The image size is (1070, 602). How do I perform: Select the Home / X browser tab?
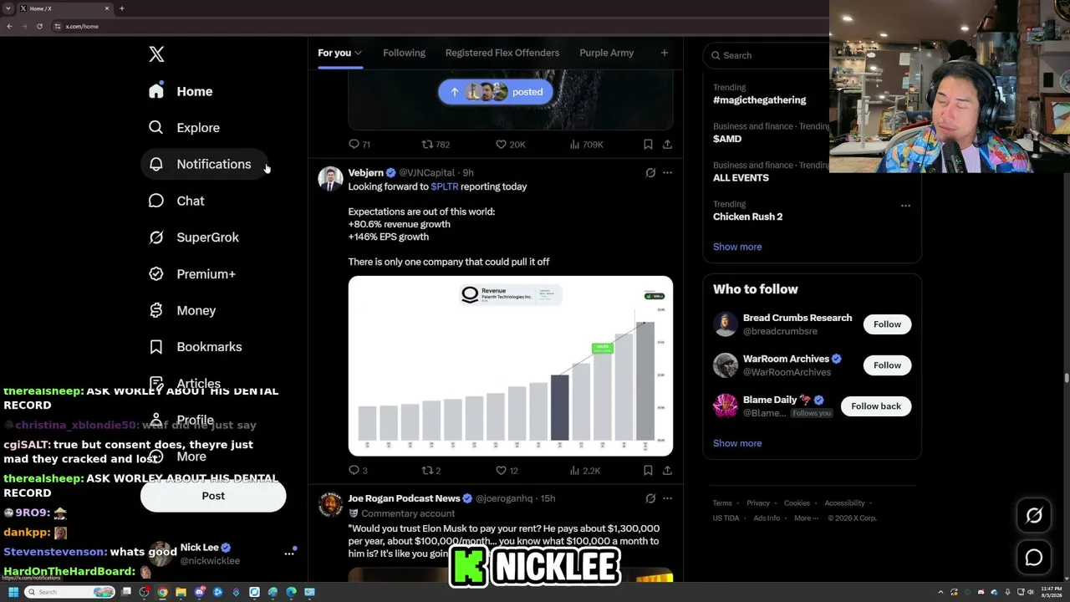coord(65,8)
